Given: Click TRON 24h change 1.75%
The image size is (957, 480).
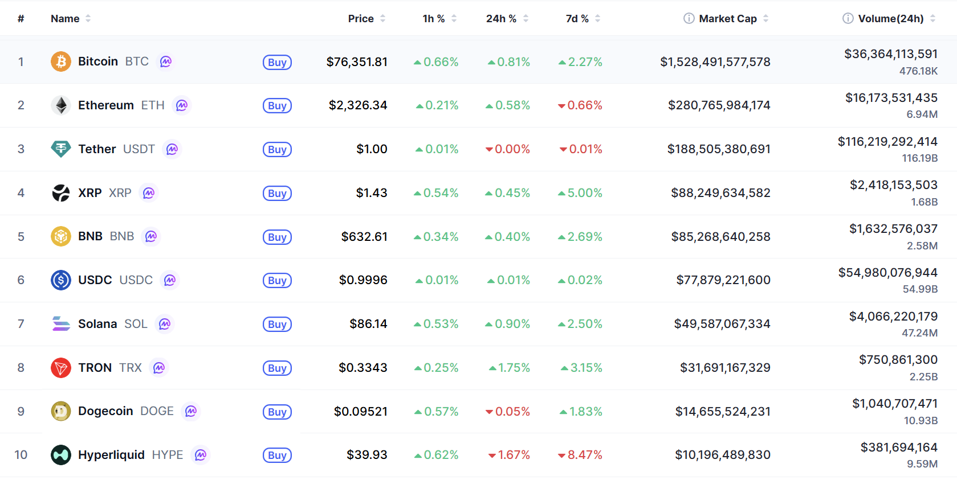Looking at the screenshot, I should (x=510, y=368).
